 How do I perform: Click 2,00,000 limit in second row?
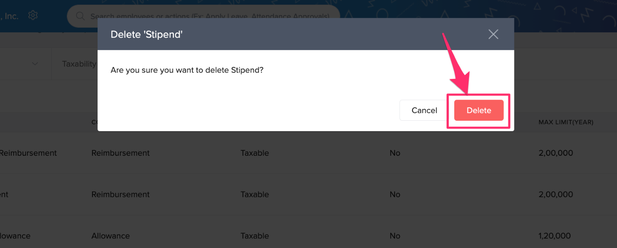[x=555, y=195]
